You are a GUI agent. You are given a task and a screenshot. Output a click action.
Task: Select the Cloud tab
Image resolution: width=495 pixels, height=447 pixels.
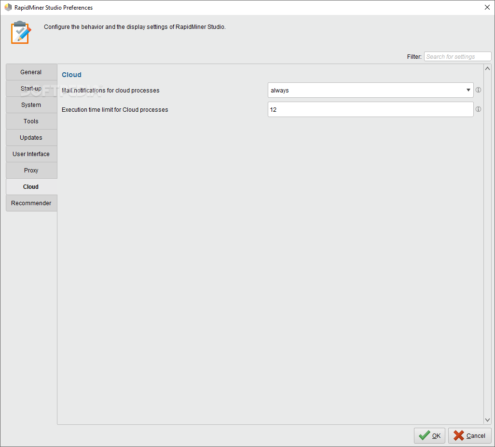[31, 186]
